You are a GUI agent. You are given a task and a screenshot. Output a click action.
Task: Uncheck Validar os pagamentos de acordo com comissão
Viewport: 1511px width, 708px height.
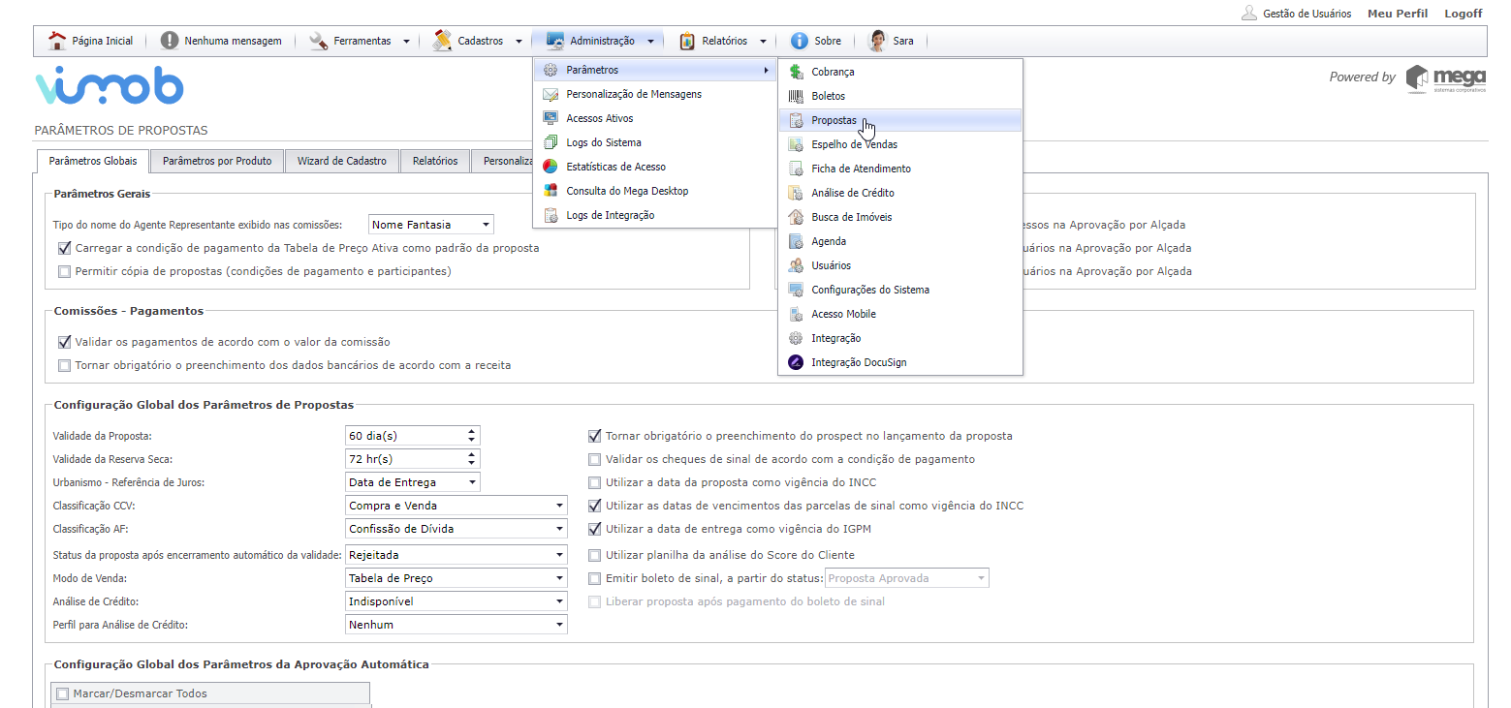65,342
